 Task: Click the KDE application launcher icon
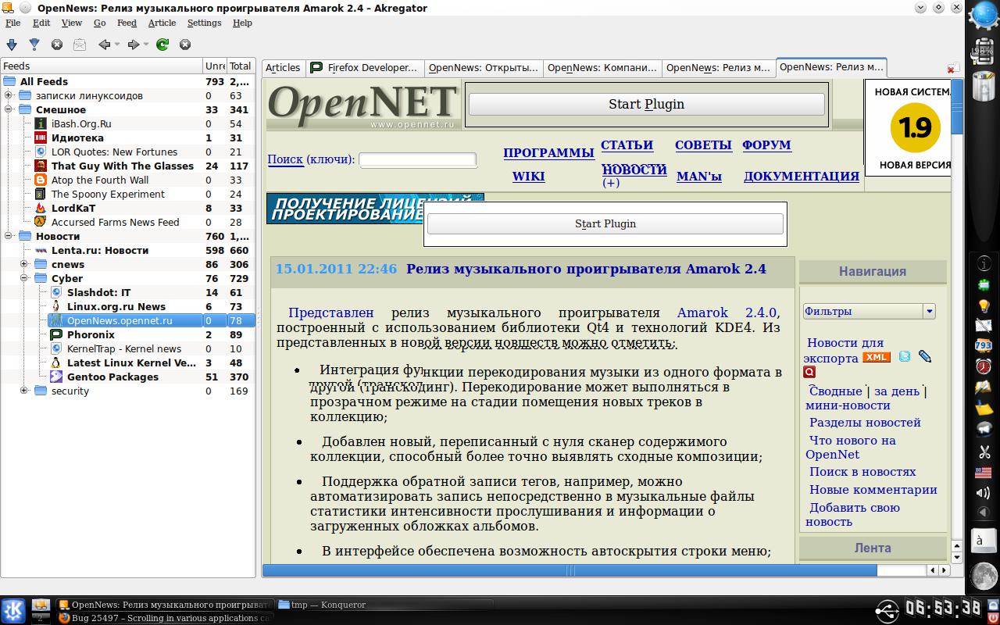(x=12, y=610)
